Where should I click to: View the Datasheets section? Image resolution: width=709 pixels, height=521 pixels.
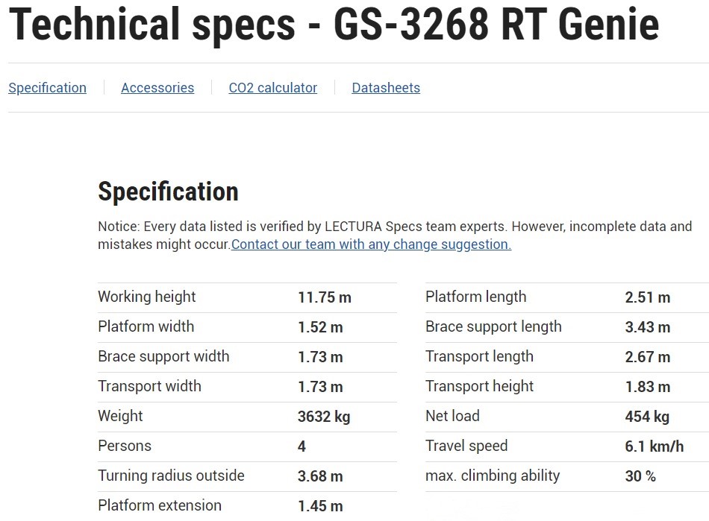tap(386, 87)
